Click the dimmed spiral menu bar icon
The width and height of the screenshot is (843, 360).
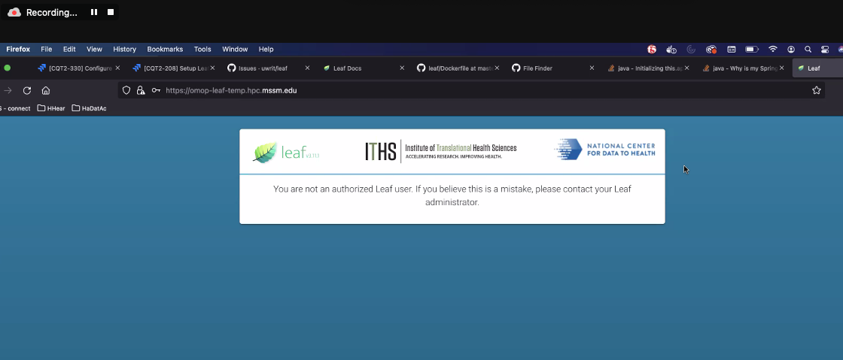(692, 50)
